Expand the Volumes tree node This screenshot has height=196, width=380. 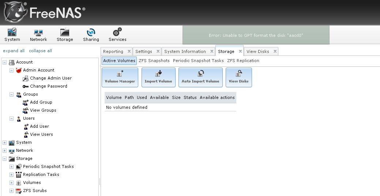[x=11, y=183]
